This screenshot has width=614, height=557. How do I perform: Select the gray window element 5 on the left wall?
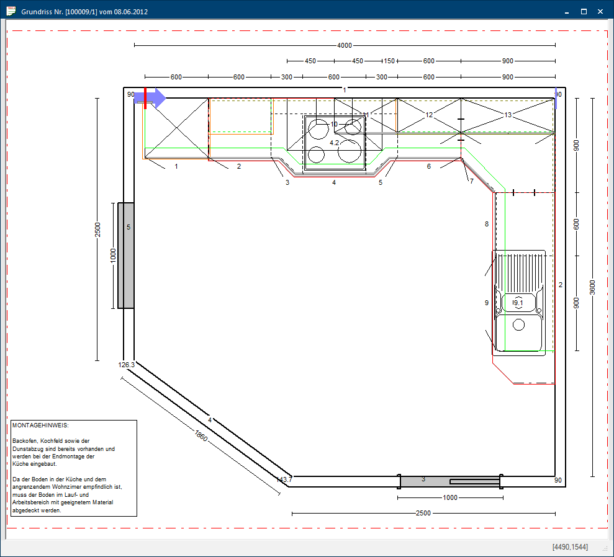[126, 255]
